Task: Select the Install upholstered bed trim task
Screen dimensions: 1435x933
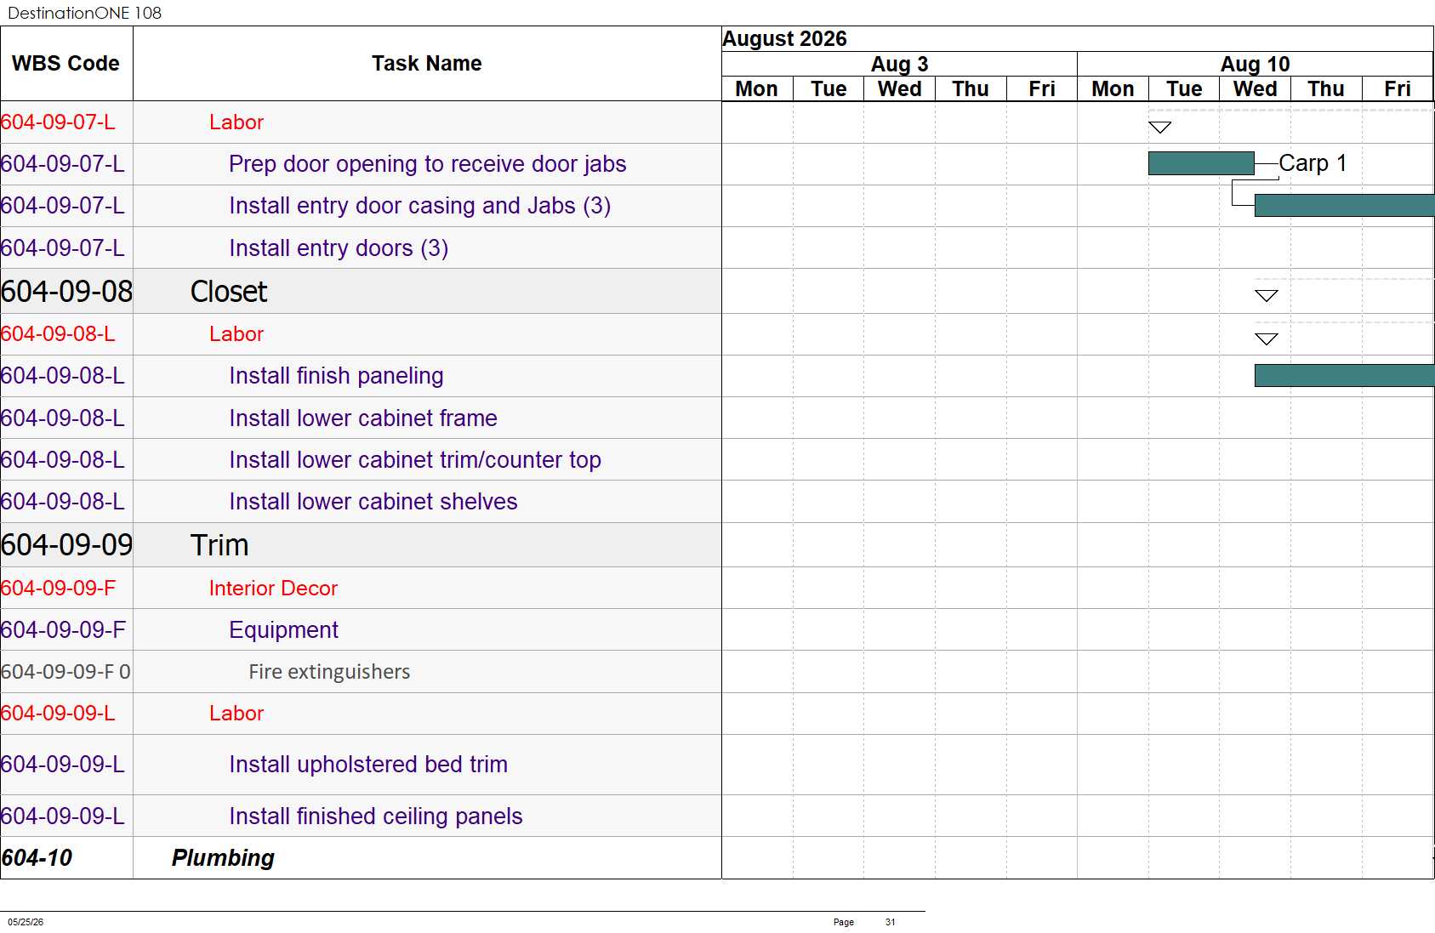Action: 368,765
